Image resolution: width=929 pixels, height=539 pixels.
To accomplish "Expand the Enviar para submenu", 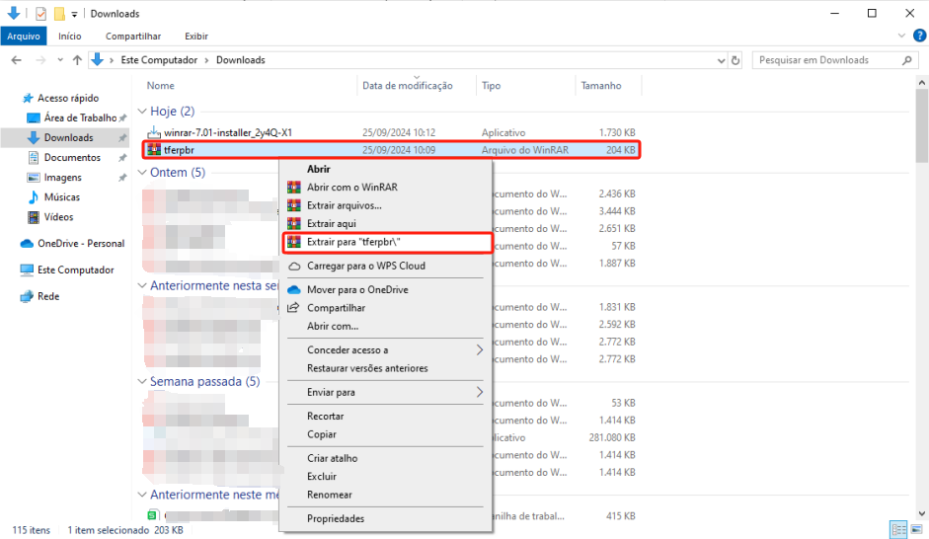I will coord(480,392).
